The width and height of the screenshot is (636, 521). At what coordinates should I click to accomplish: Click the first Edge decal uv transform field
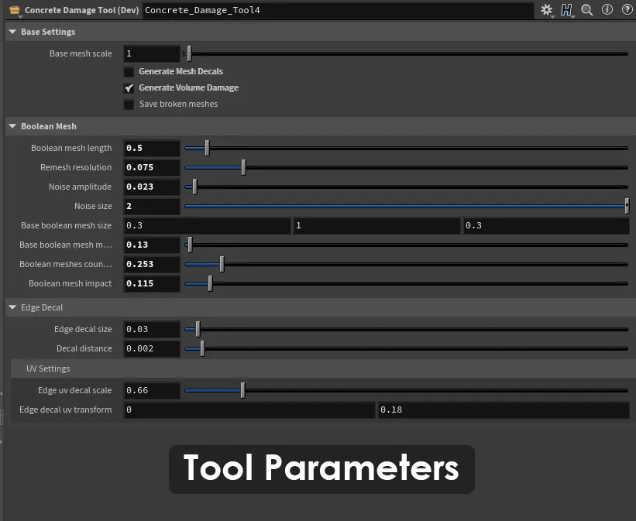point(249,410)
